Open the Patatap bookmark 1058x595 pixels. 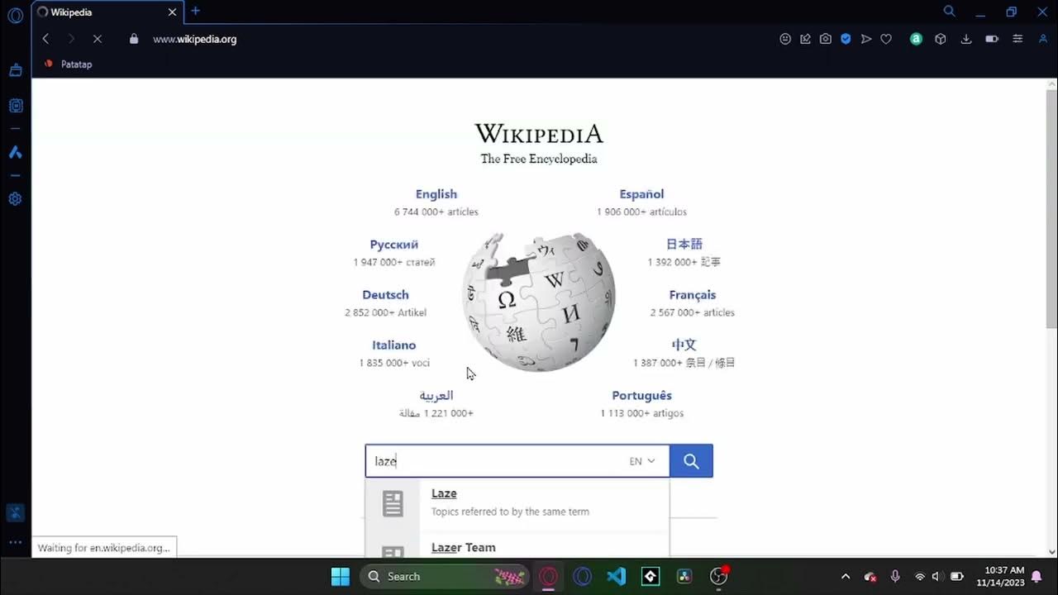(68, 64)
